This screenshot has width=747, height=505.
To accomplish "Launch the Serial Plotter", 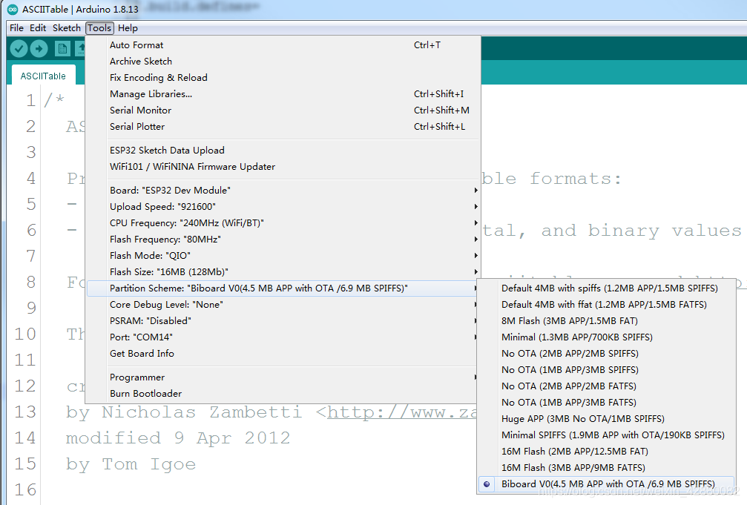I will [x=283, y=126].
